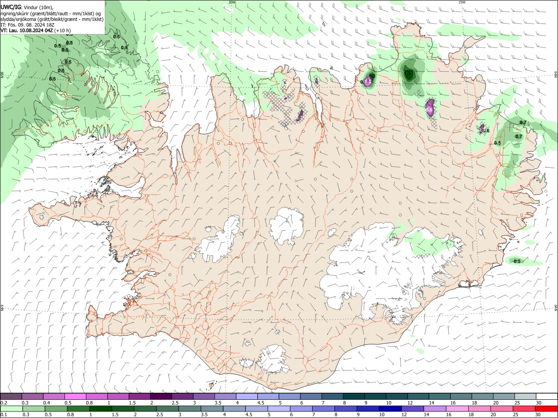Pick the deep navy rain swatch at 10
This screenshot has height=418, width=558.
point(390,409)
